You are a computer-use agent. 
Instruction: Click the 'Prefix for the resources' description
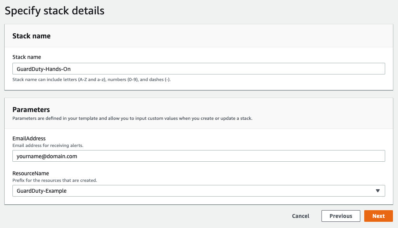pos(55,180)
